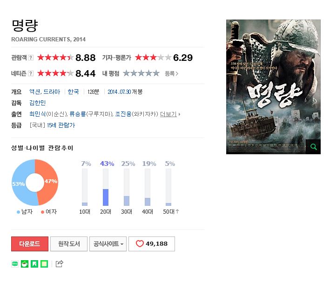
Task: Open actor 최민식 profile link
Action: pos(37,114)
